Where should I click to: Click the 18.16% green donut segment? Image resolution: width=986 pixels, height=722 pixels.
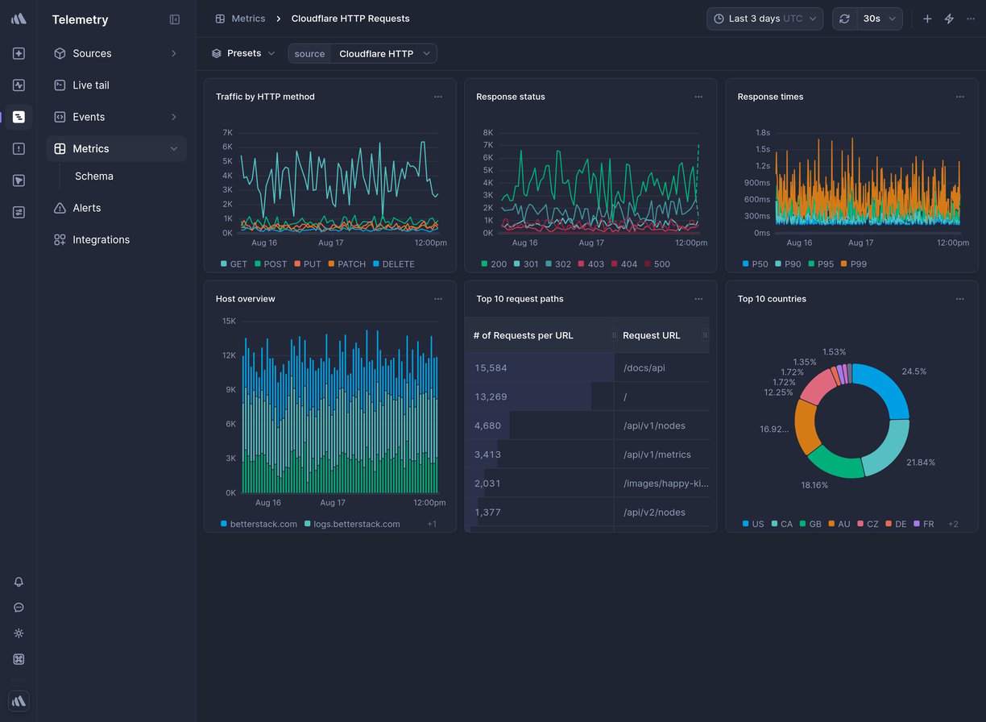tap(837, 465)
